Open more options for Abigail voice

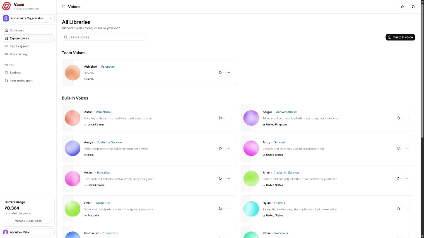(407, 118)
